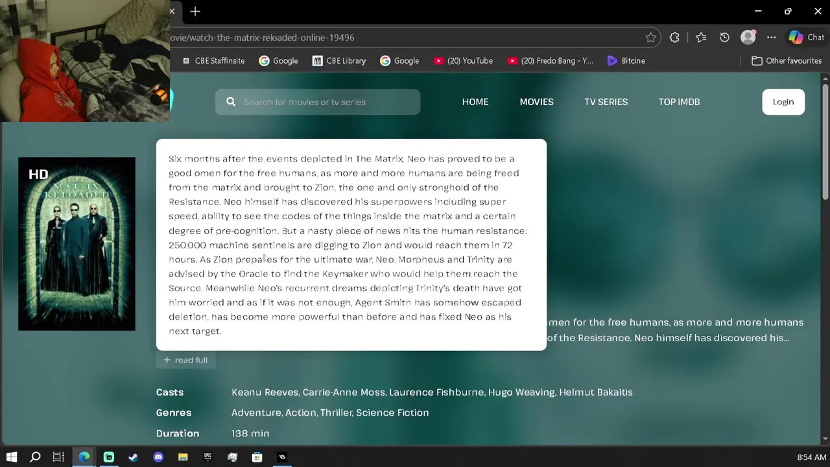Open the Thriller genre link

pos(336,413)
